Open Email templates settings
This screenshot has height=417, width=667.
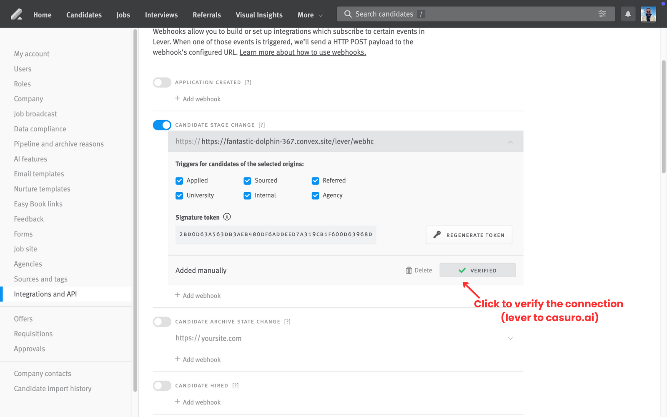click(39, 174)
